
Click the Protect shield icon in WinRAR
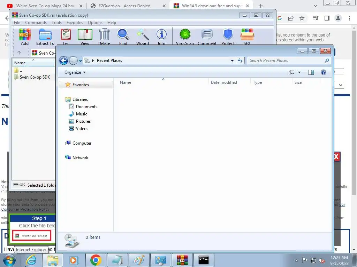coord(228,37)
